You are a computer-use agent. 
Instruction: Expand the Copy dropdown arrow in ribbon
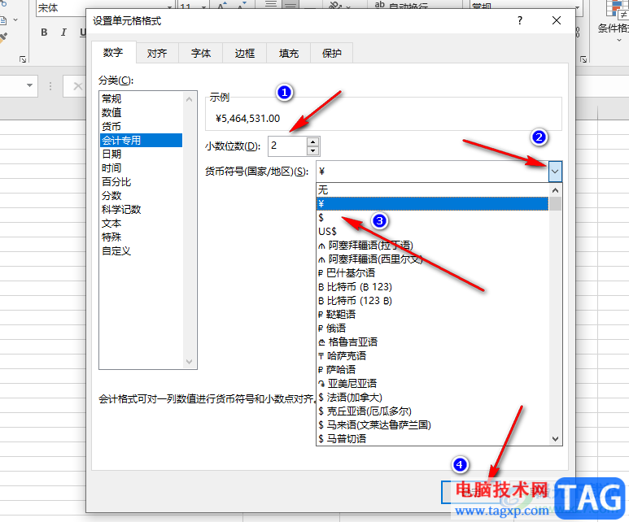pyautogui.click(x=15, y=20)
